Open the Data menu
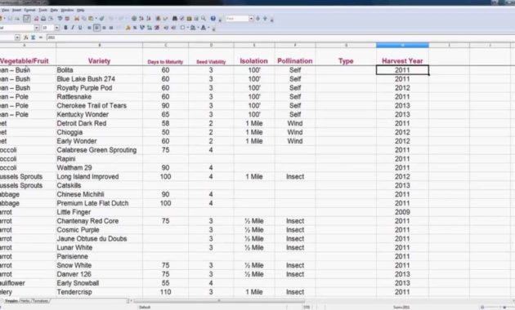Screen dimensions: 515x310 [x=54, y=10]
